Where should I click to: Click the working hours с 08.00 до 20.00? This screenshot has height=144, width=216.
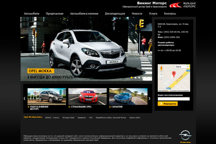click(x=173, y=50)
